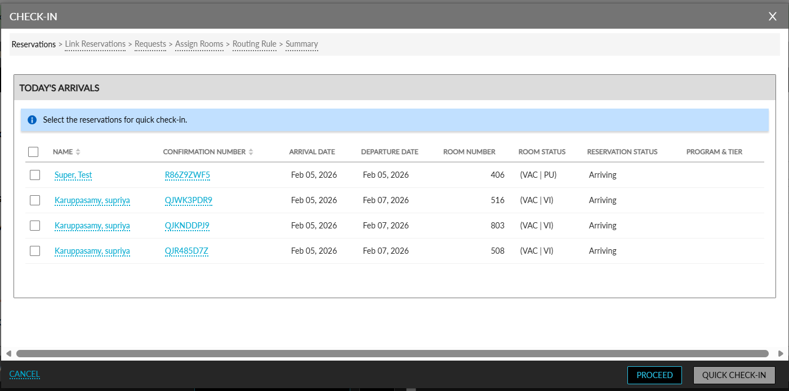
Task: Click the horizontal scrollbar track
Action: (x=393, y=354)
